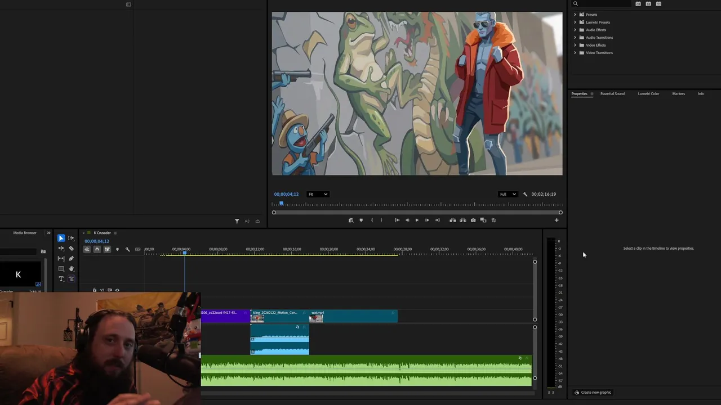Select the Rectangle tool
This screenshot has height=405, width=721.
61,268
